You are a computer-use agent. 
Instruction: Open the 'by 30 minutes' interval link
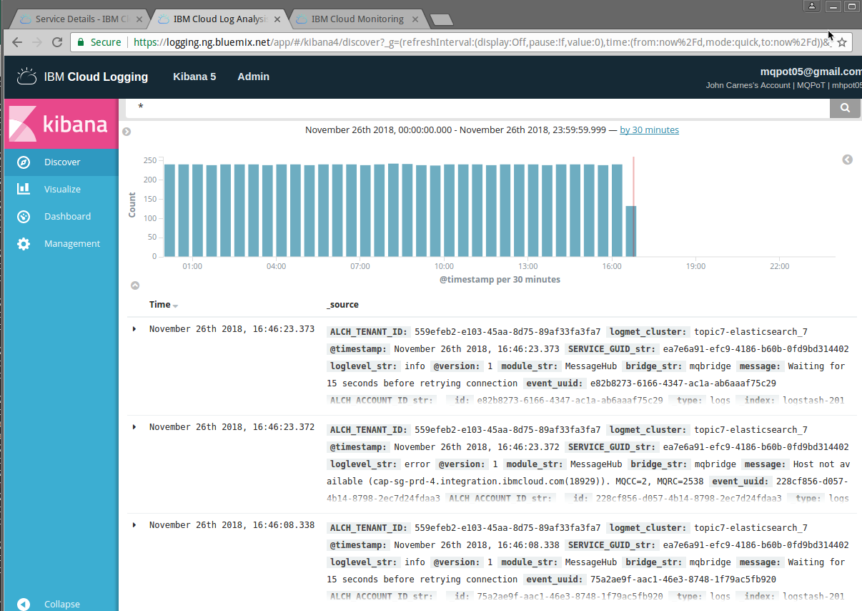649,130
